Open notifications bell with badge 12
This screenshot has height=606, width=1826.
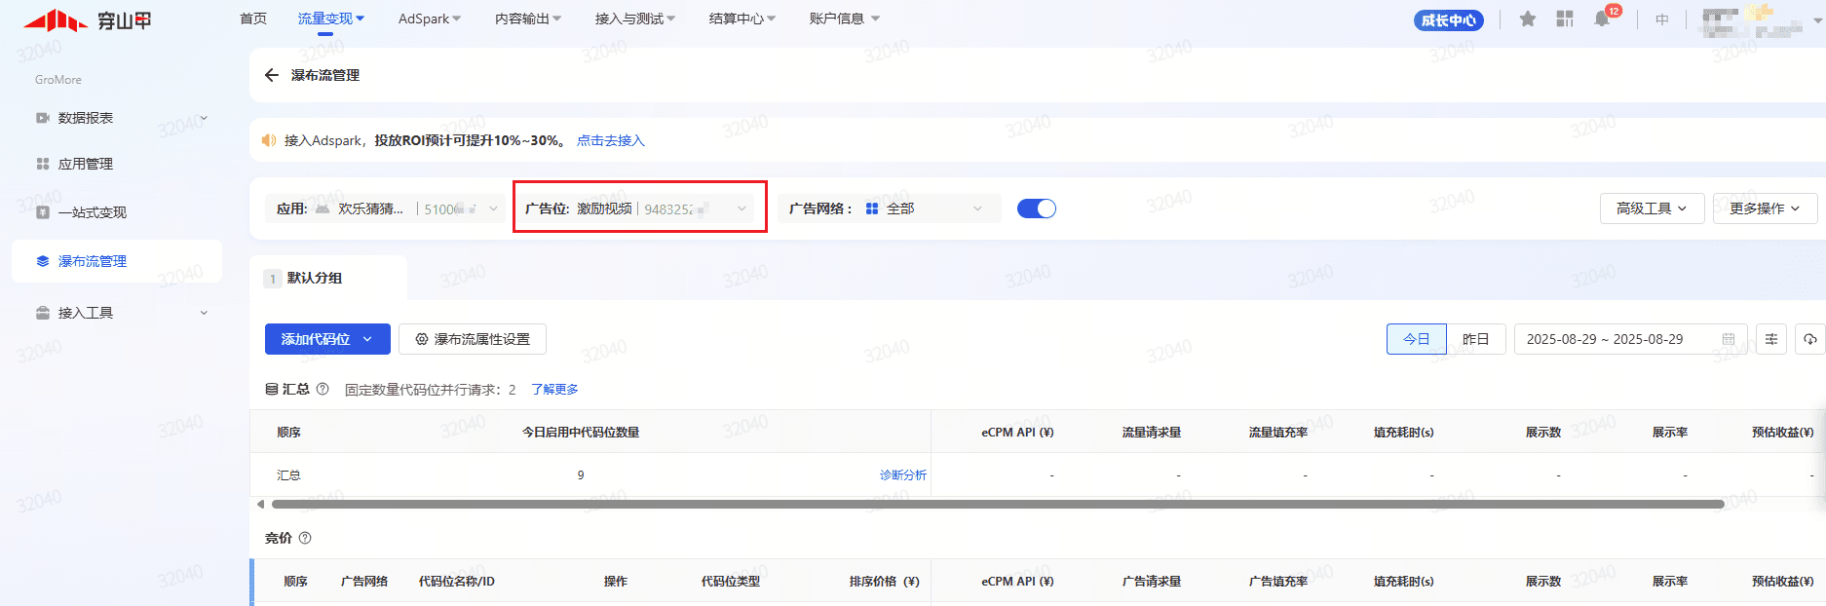click(1602, 19)
